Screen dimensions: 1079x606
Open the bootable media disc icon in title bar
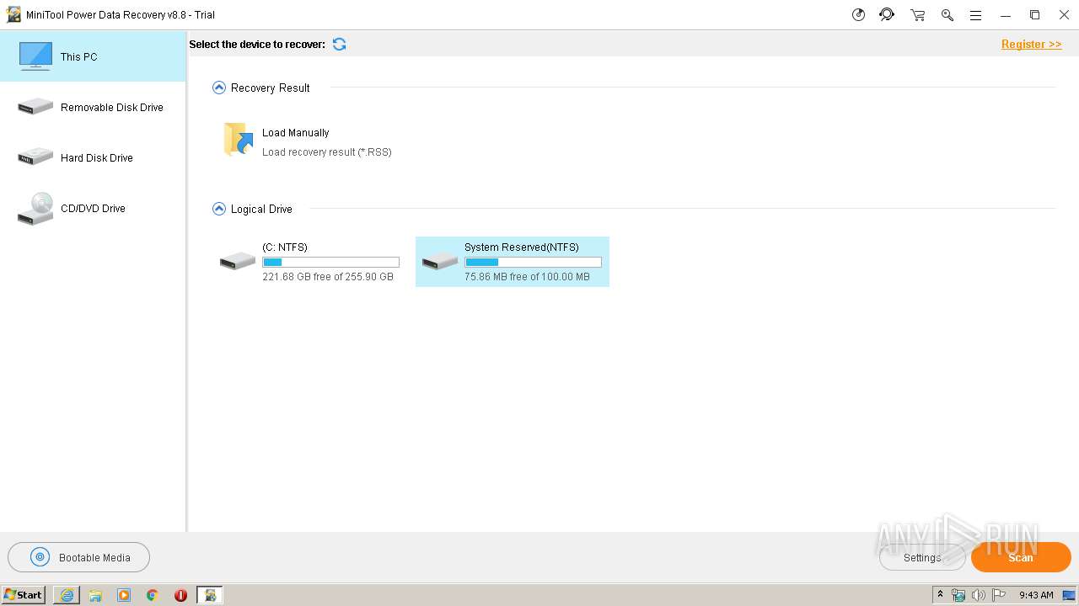coord(858,15)
